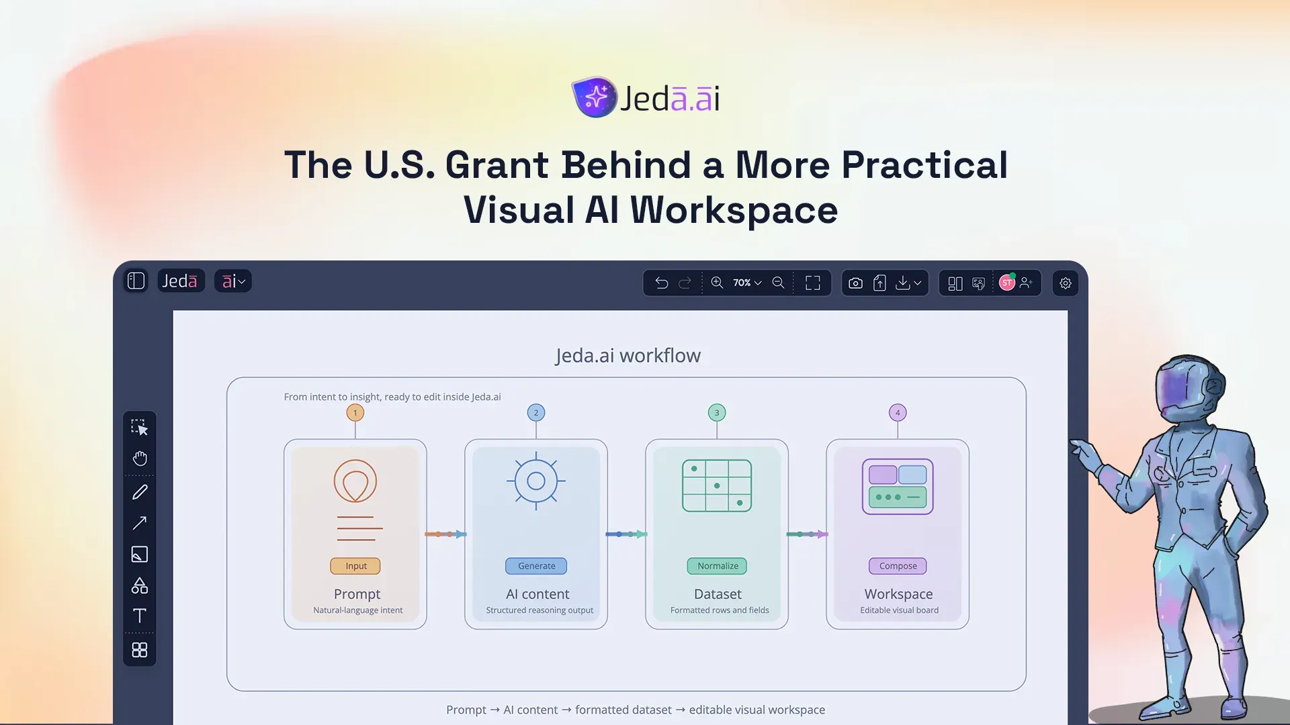This screenshot has height=725, width=1290.
Task: Zoom in on the canvas
Action: click(x=717, y=283)
